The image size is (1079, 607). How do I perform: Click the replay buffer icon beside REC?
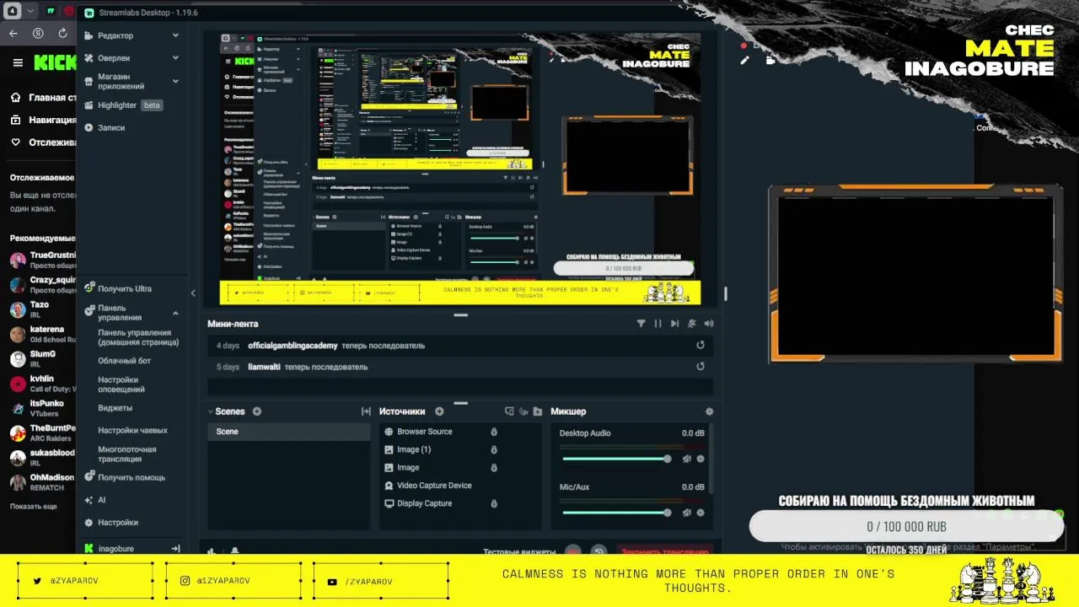[x=599, y=551]
